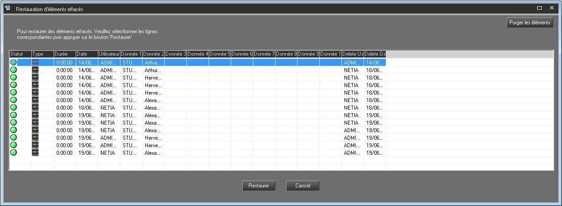Click the Durée column header
Screen dimensions: 562x206
(x=65, y=54)
